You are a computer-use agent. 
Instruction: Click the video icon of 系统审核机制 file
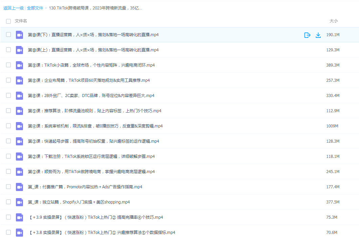[19, 126]
